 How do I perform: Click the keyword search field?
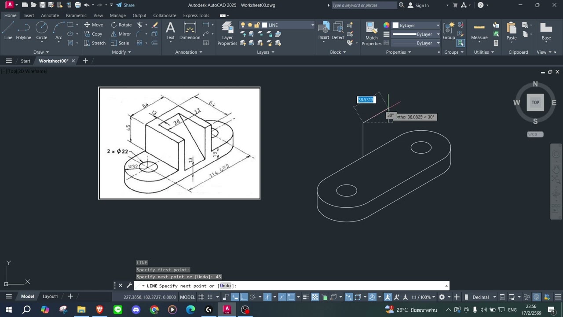click(x=364, y=5)
